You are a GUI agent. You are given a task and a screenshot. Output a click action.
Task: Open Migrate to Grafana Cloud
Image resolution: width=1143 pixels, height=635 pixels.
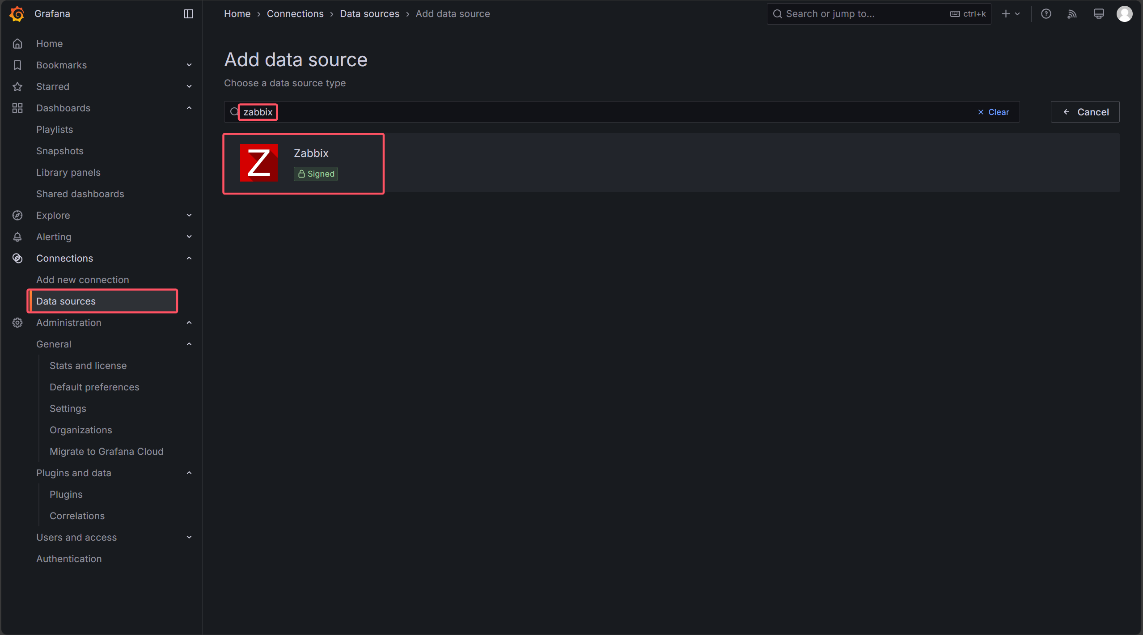point(106,451)
